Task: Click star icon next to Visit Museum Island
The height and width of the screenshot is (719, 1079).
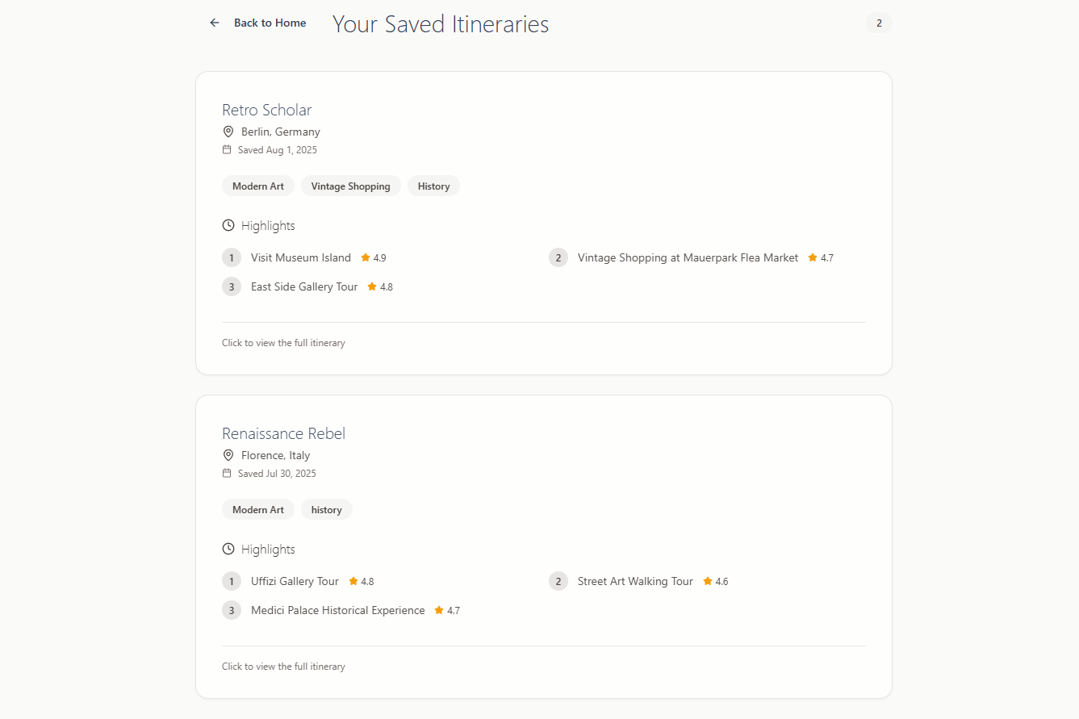Action: [x=366, y=258]
